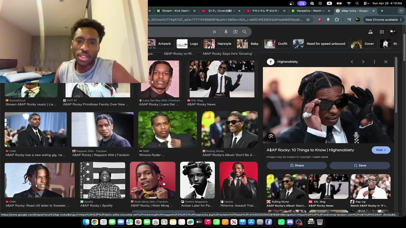The height and width of the screenshot is (228, 406).
Task: Select the Need for speed unbound chip
Action: coord(320,44)
